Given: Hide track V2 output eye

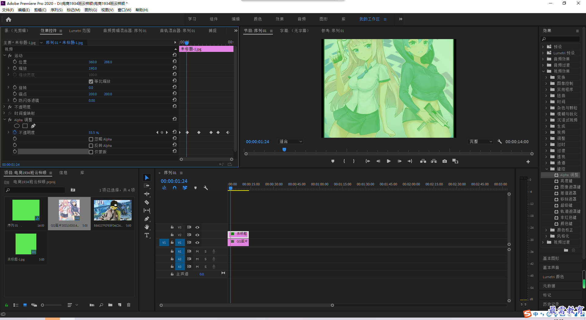Looking at the screenshot, I should 197,235.
